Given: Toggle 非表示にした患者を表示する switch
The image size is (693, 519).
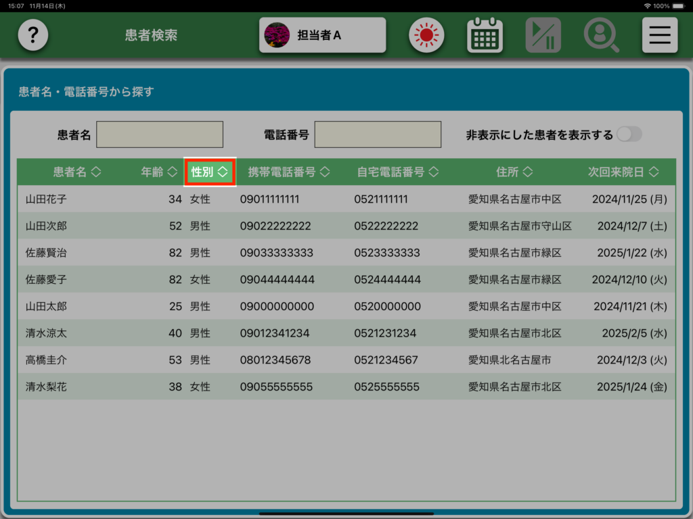Looking at the screenshot, I should 628,134.
